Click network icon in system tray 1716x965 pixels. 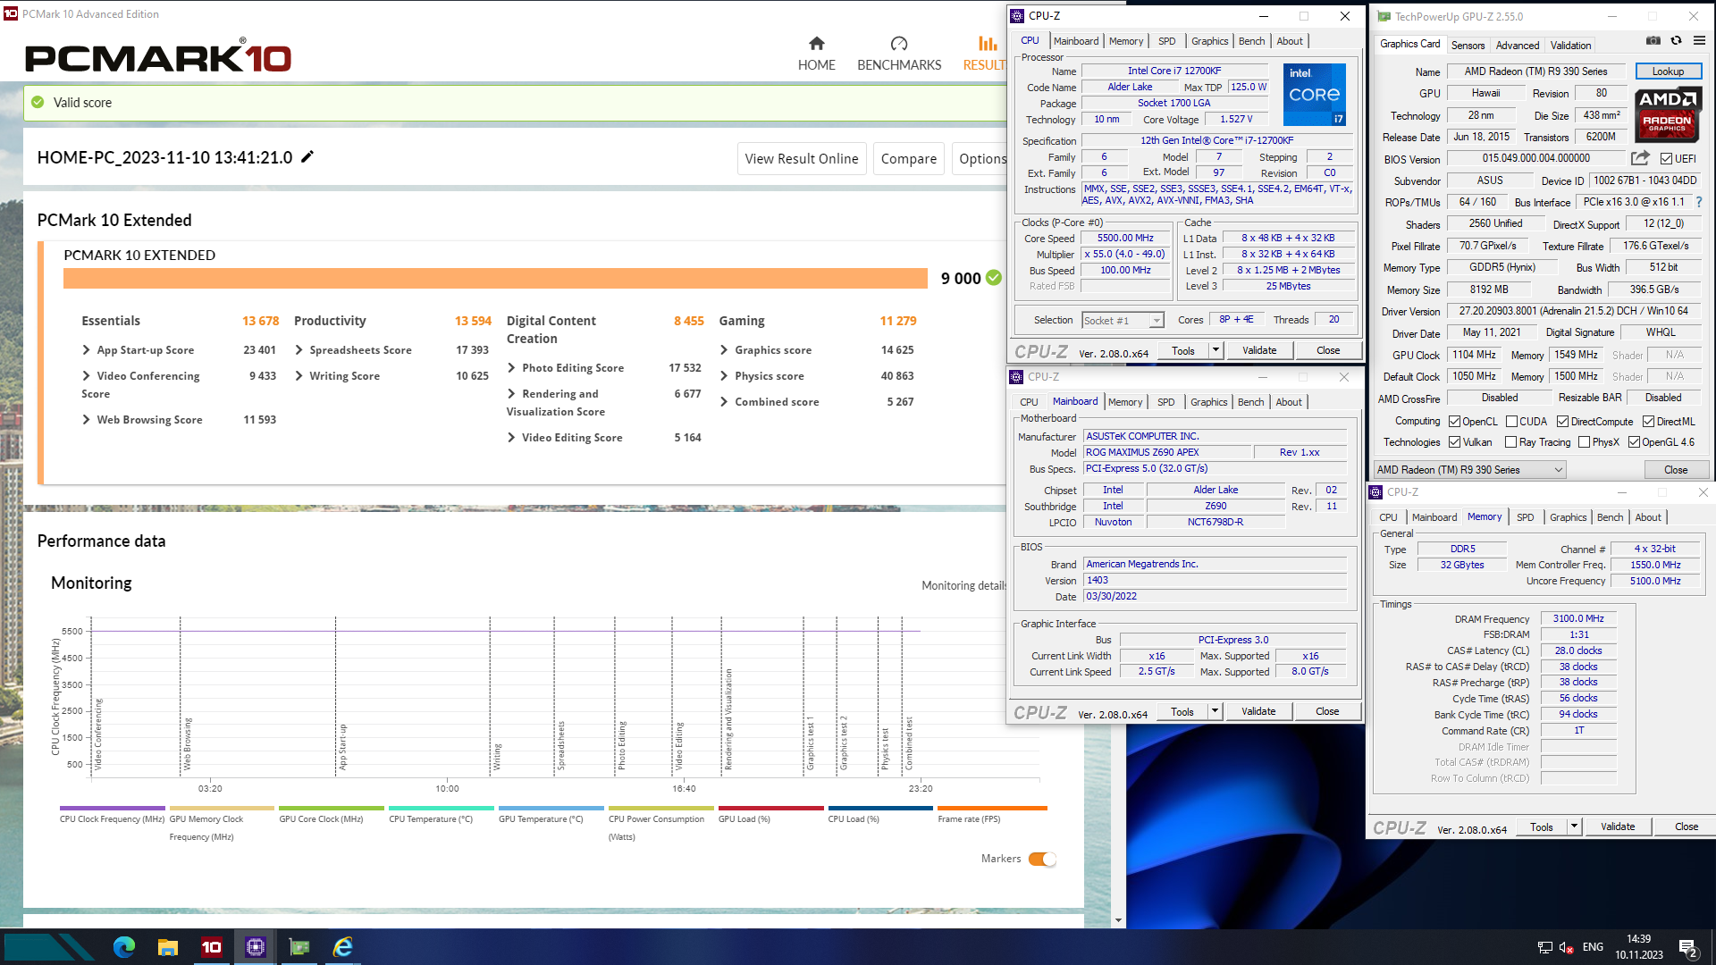(x=1544, y=947)
